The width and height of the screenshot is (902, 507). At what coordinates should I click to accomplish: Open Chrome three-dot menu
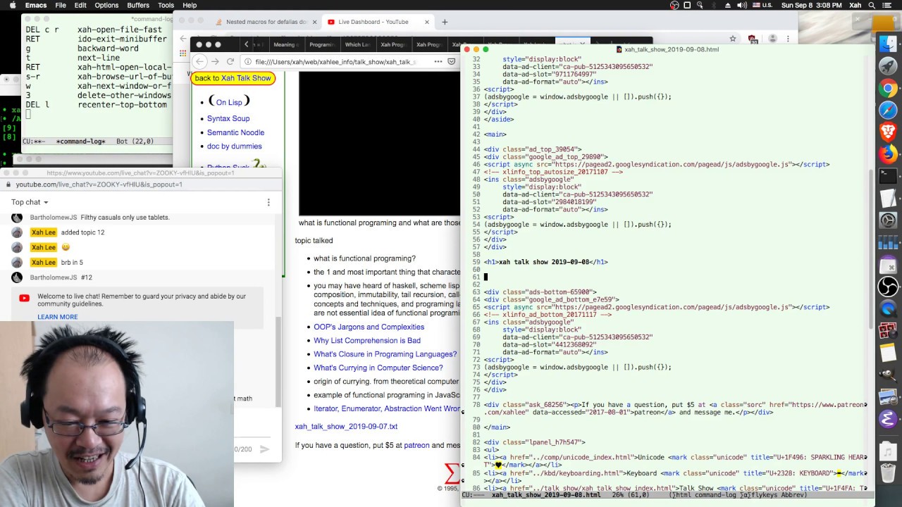788,39
